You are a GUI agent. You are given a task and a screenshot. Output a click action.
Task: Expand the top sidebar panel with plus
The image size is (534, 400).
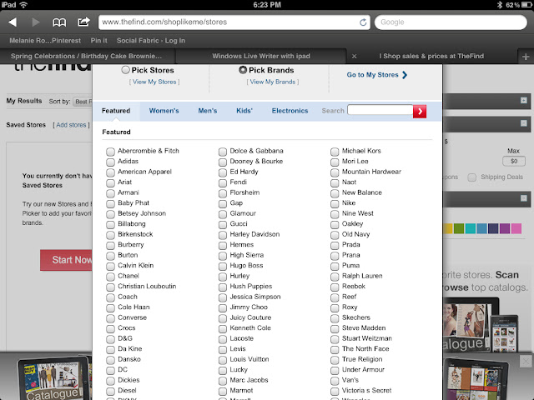523,101
